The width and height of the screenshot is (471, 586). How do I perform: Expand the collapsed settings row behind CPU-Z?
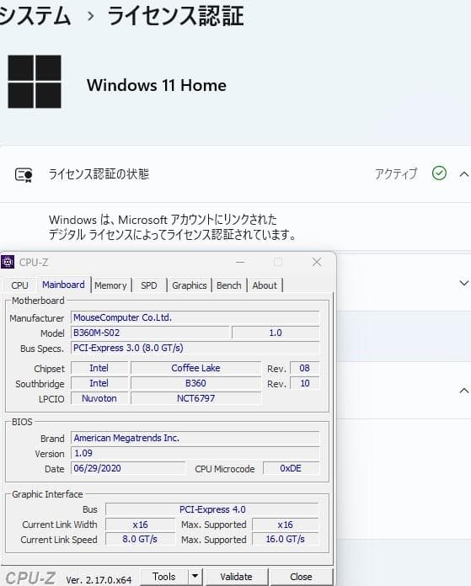[x=463, y=283]
